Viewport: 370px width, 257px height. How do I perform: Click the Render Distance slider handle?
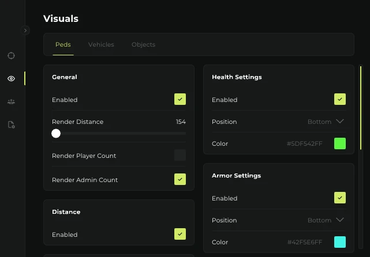coord(56,134)
